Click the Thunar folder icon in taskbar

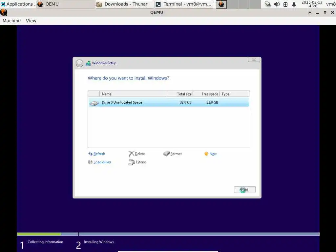coord(99,4)
